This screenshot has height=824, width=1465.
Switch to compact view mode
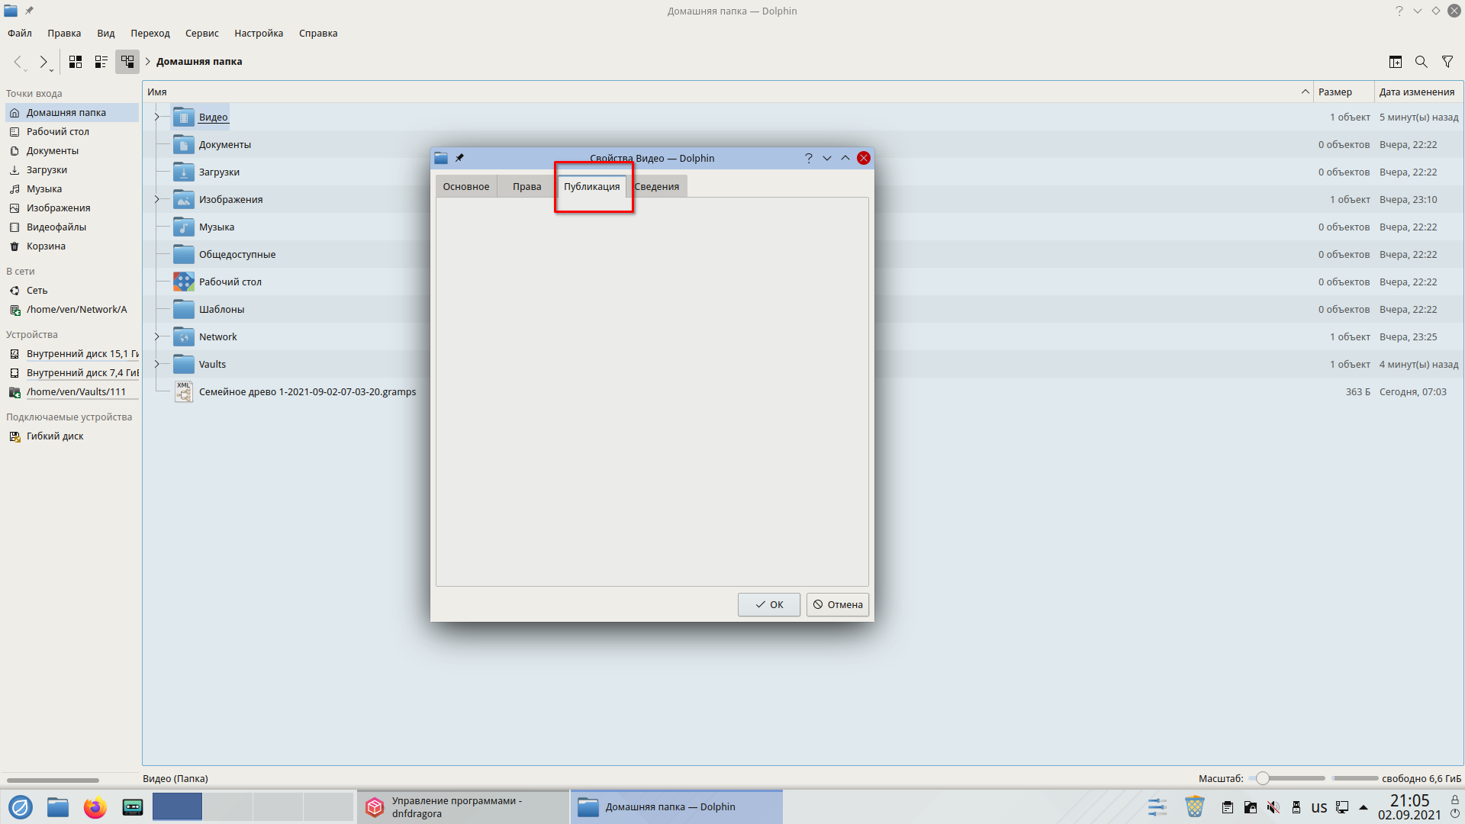(x=101, y=62)
